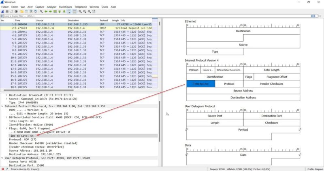Click the Profile: Diagram status bar label

[314, 169]
